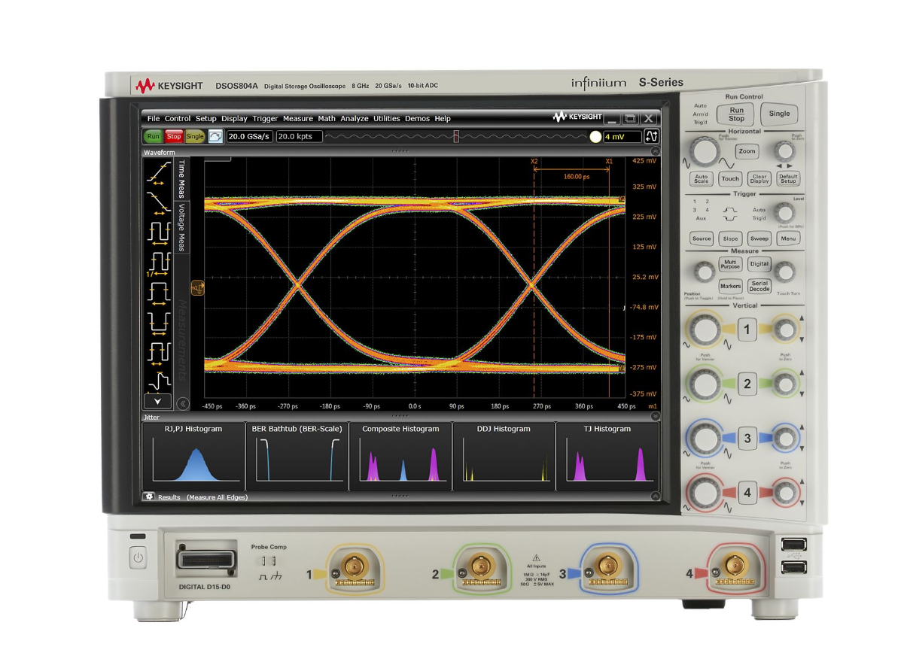Click the X1 marker line label
Screen dimensions: 904x659
(609, 161)
